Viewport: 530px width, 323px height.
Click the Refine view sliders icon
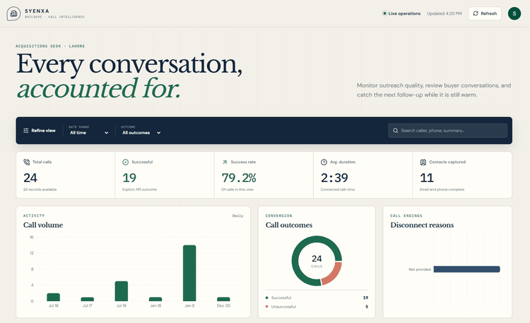pyautogui.click(x=26, y=130)
